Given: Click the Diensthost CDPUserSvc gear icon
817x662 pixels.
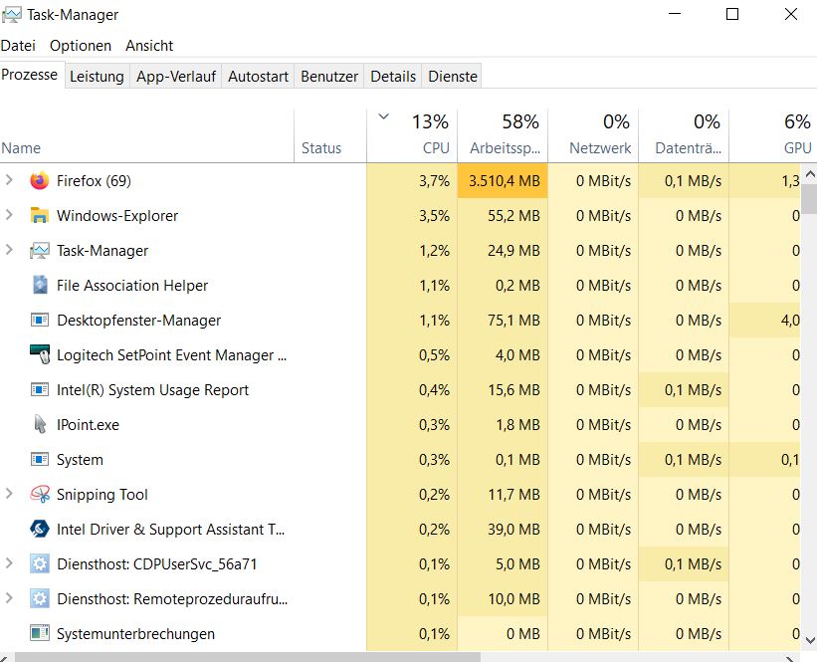Looking at the screenshot, I should pyautogui.click(x=40, y=564).
